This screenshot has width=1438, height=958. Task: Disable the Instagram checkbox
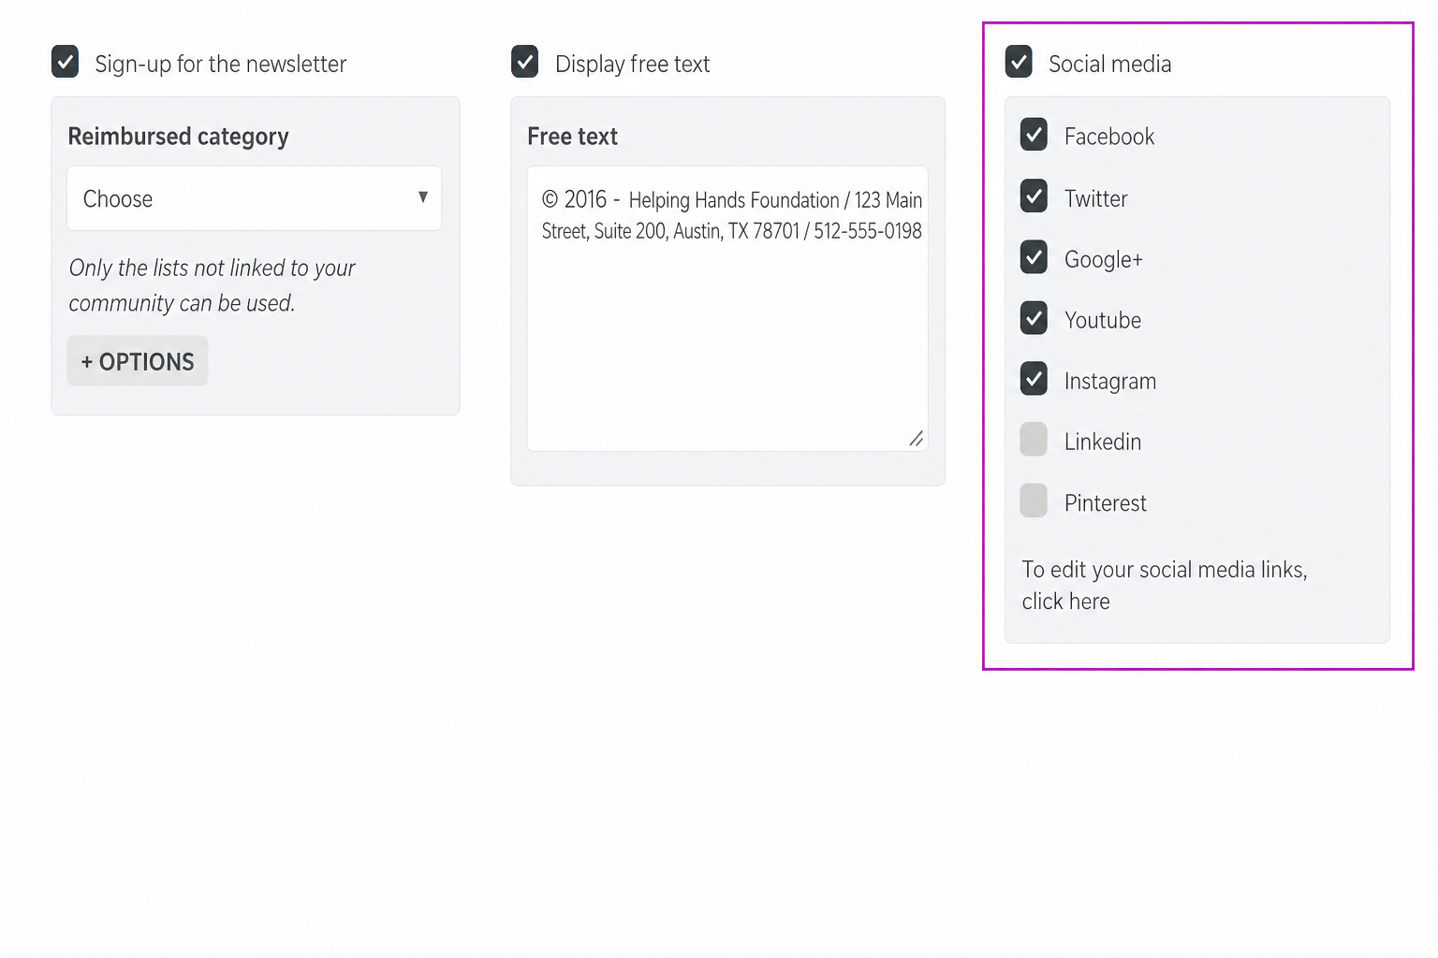[1034, 379]
